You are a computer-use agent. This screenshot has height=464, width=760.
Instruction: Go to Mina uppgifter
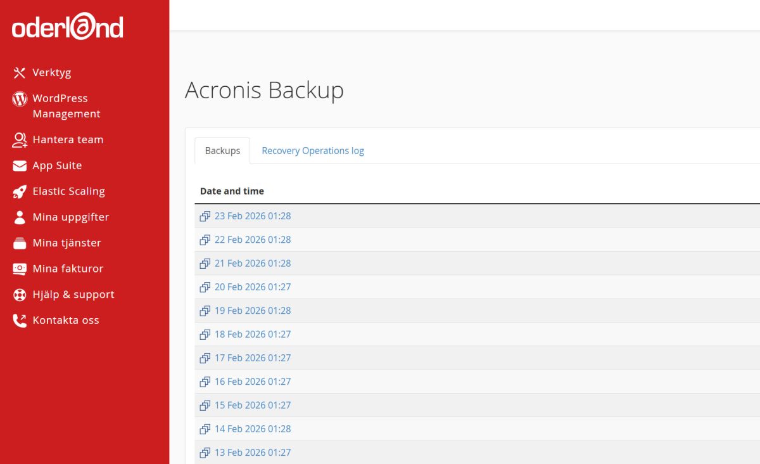pyautogui.click(x=71, y=217)
